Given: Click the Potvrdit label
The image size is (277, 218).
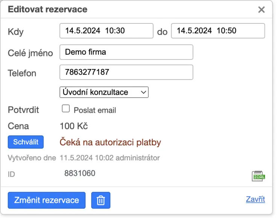Looking at the screenshot, I should pyautogui.click(x=23, y=110).
